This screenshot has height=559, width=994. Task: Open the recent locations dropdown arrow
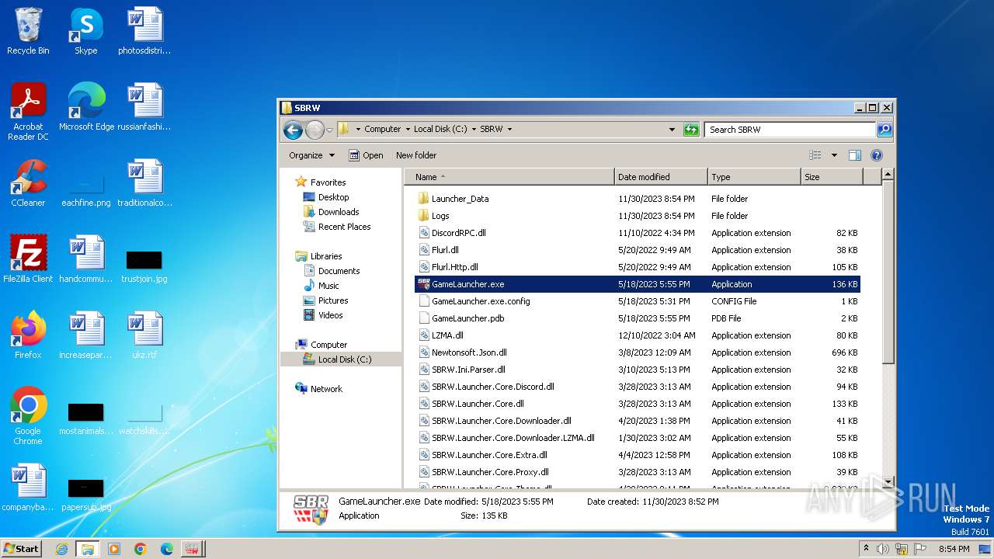[x=330, y=130]
